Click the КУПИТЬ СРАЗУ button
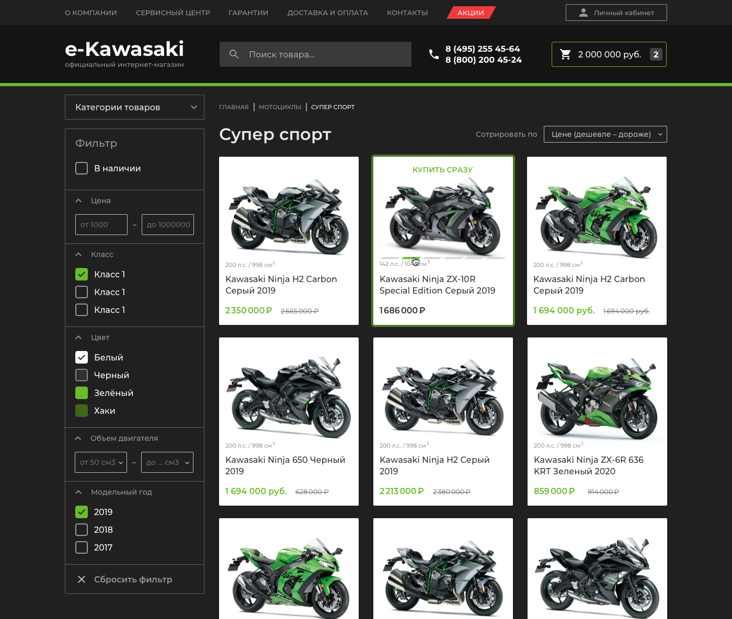 coord(443,170)
